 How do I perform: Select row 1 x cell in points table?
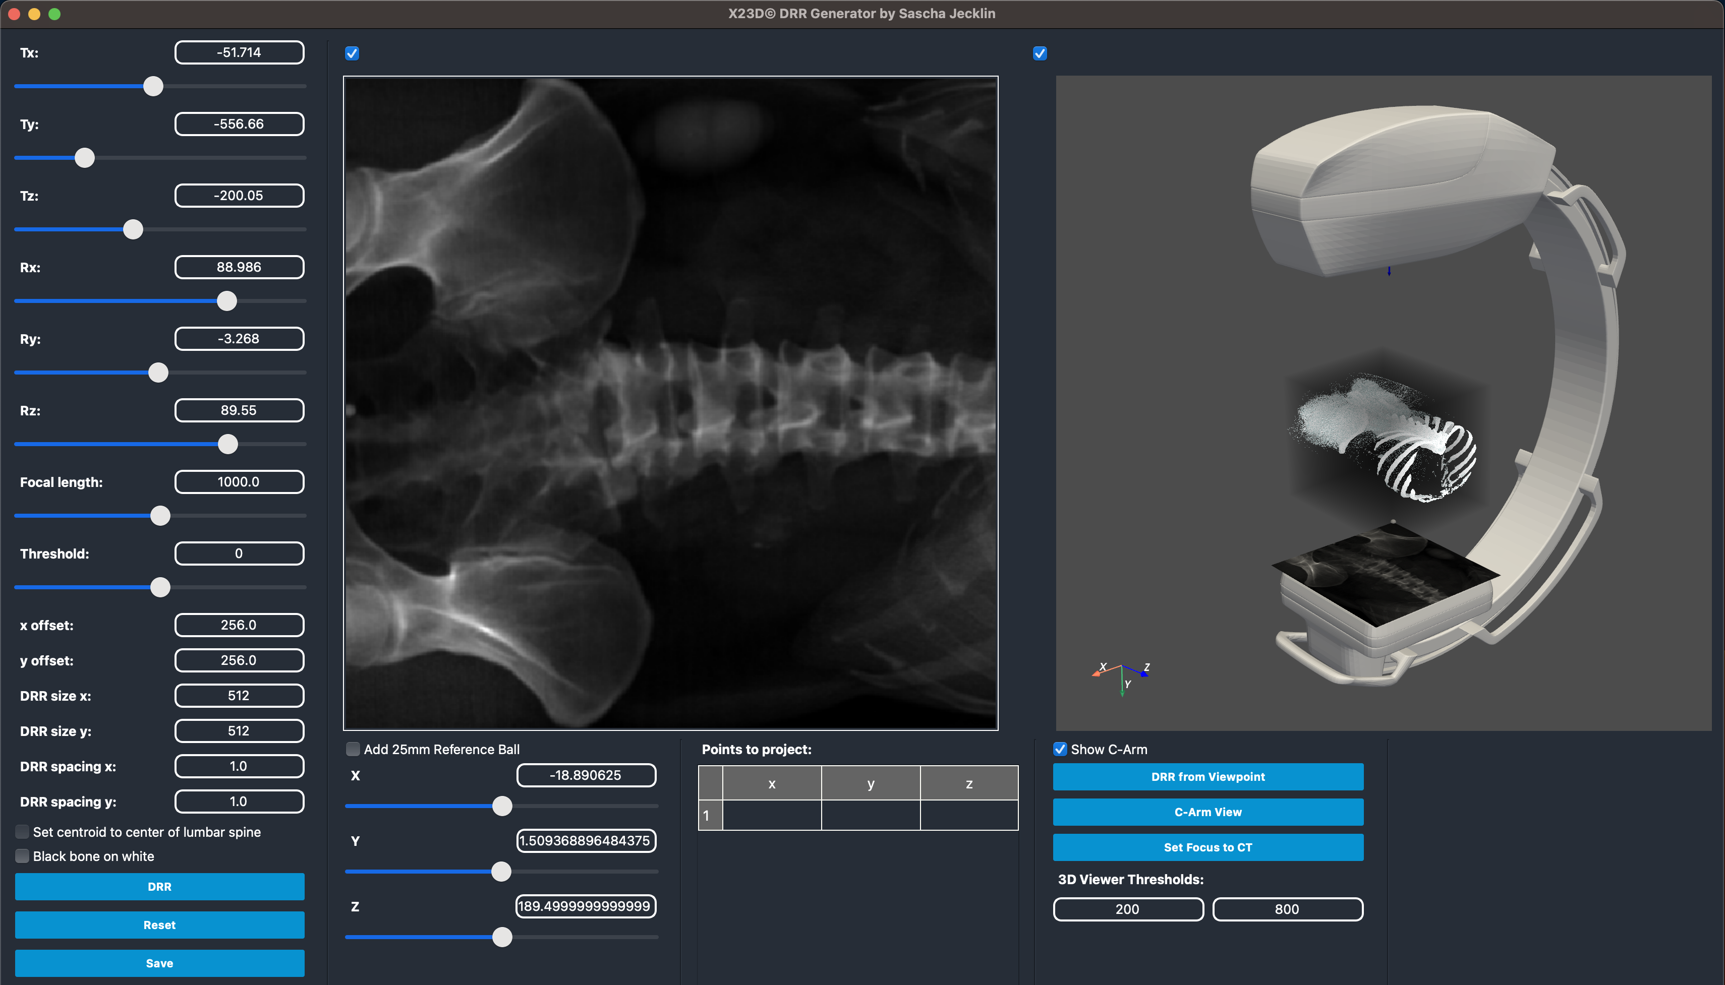pyautogui.click(x=772, y=815)
